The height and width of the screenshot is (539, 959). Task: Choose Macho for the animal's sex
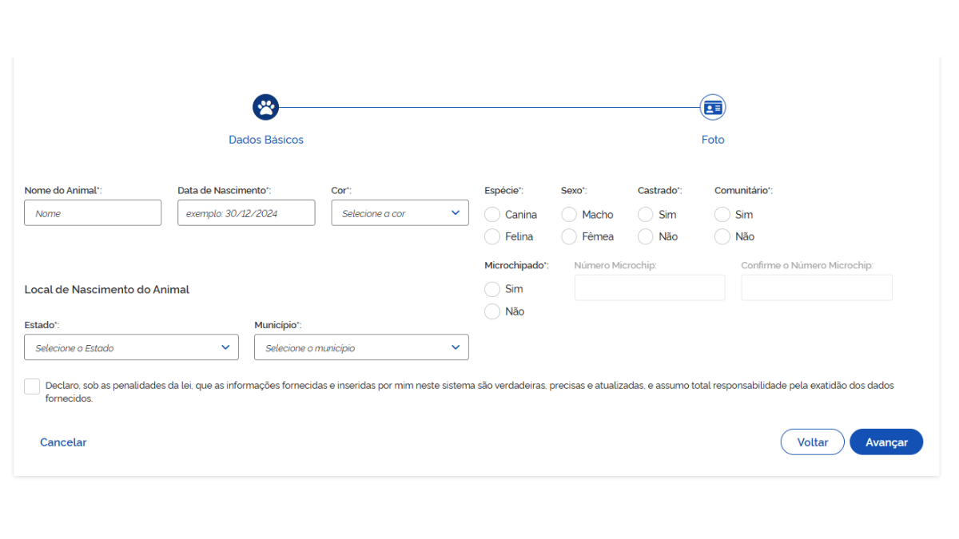click(x=569, y=215)
